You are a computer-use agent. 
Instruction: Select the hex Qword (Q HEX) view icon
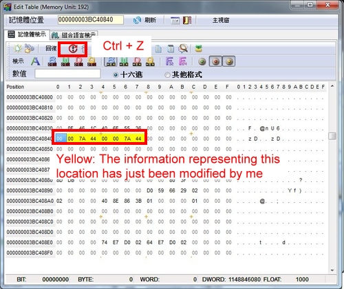(150, 61)
